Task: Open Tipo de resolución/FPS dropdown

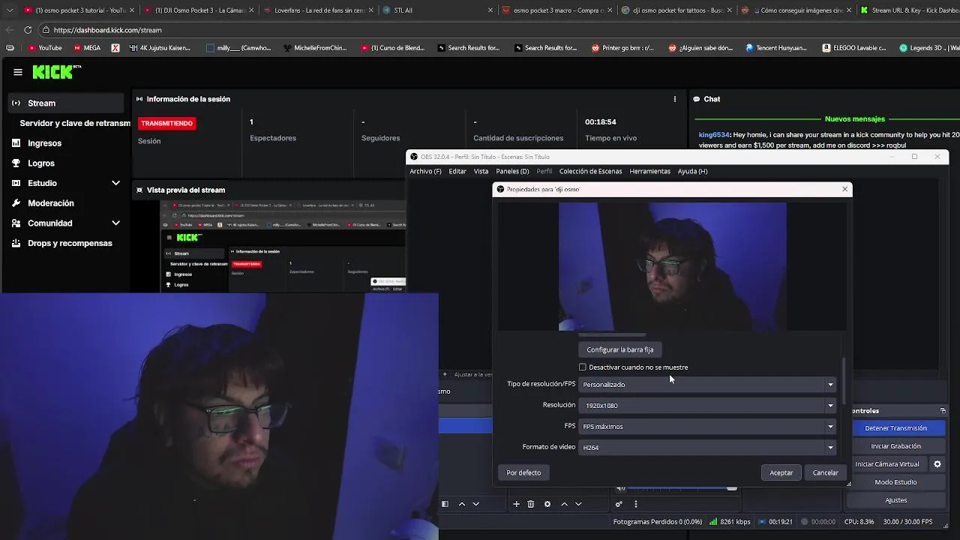Action: (707, 385)
